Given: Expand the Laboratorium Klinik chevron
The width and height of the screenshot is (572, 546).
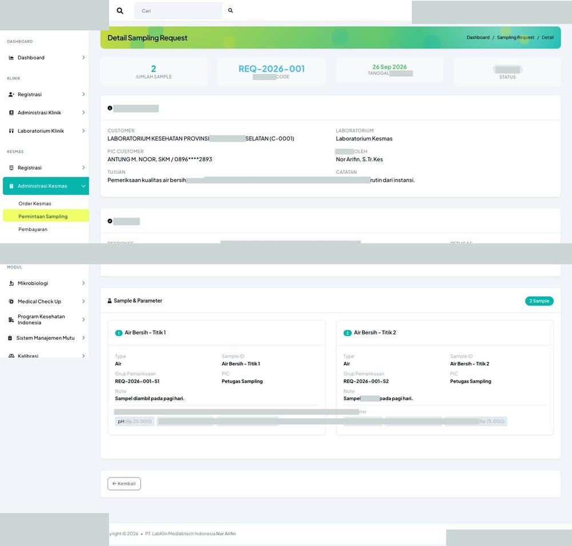Looking at the screenshot, I should pos(83,131).
